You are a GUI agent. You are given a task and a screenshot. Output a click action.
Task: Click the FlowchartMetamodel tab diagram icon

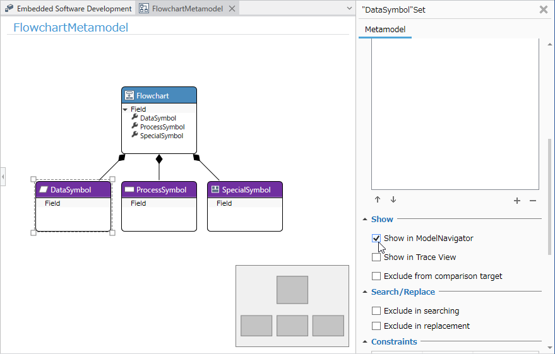tap(144, 8)
